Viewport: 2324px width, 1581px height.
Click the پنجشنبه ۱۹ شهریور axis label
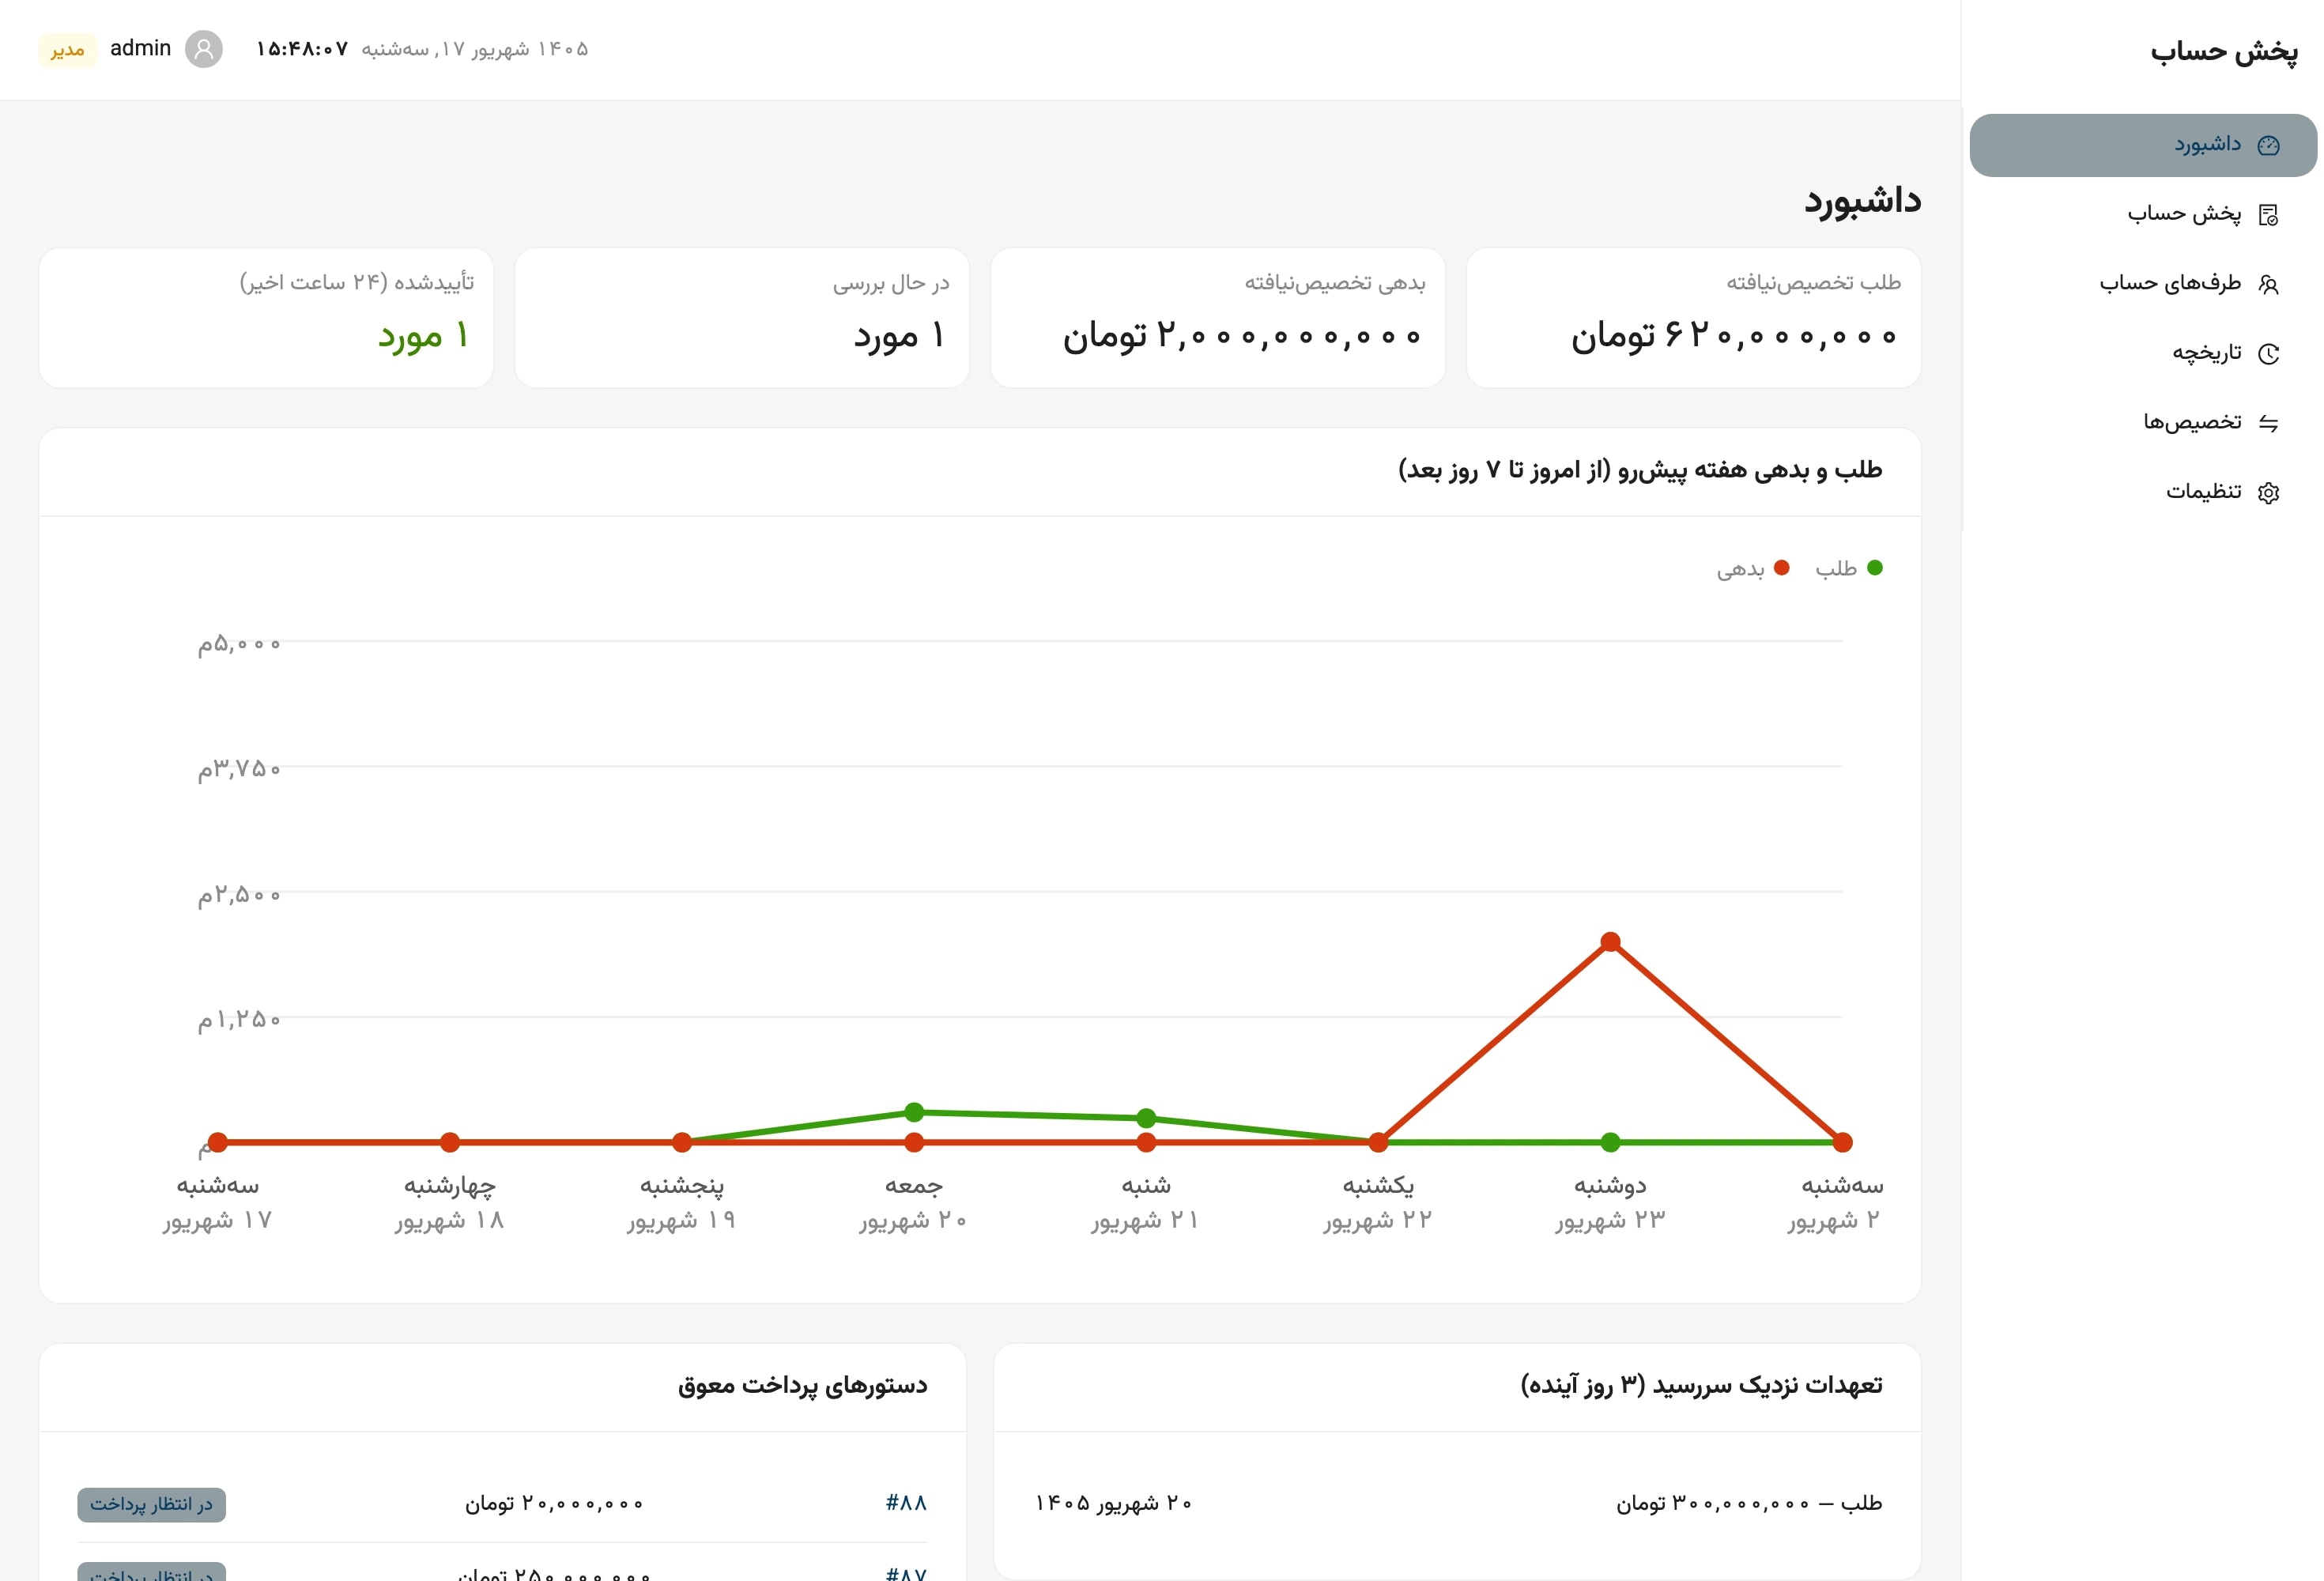click(682, 1202)
